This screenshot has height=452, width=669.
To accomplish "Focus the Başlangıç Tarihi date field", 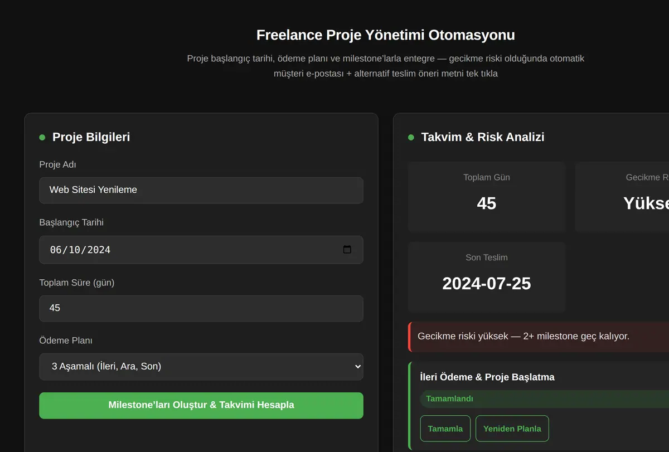I will [x=201, y=250].
